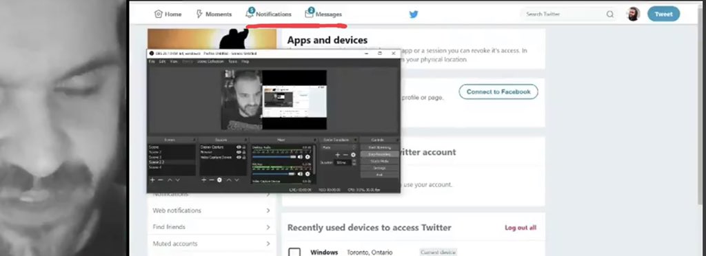Toggle visibility of Video Capture Device source
The width and height of the screenshot is (706, 256).
[239, 157]
